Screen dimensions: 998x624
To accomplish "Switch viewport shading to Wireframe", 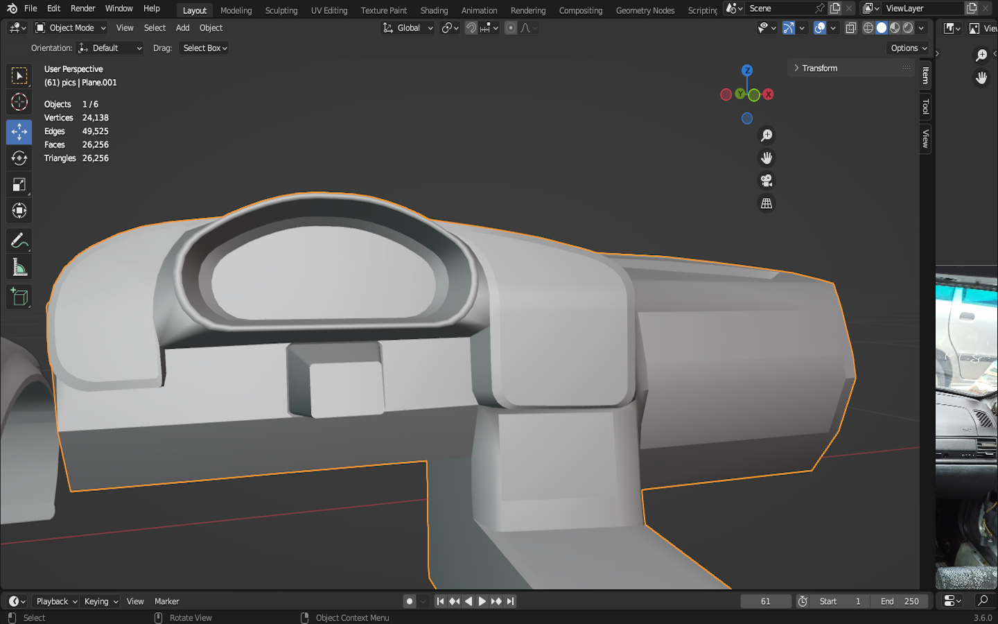I will (x=868, y=28).
